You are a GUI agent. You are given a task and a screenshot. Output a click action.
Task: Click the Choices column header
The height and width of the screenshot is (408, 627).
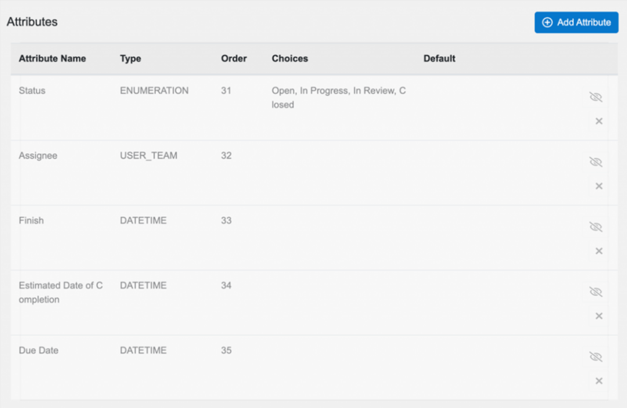pos(290,58)
